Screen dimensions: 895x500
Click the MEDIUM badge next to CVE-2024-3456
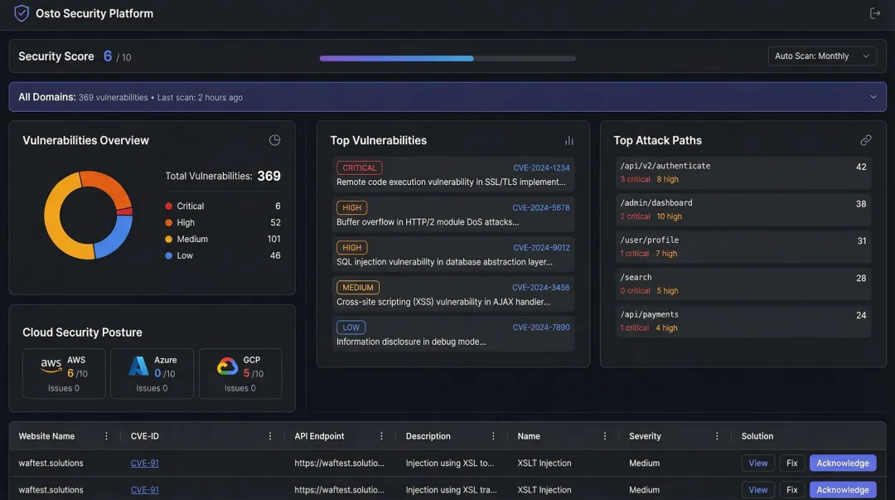(357, 287)
